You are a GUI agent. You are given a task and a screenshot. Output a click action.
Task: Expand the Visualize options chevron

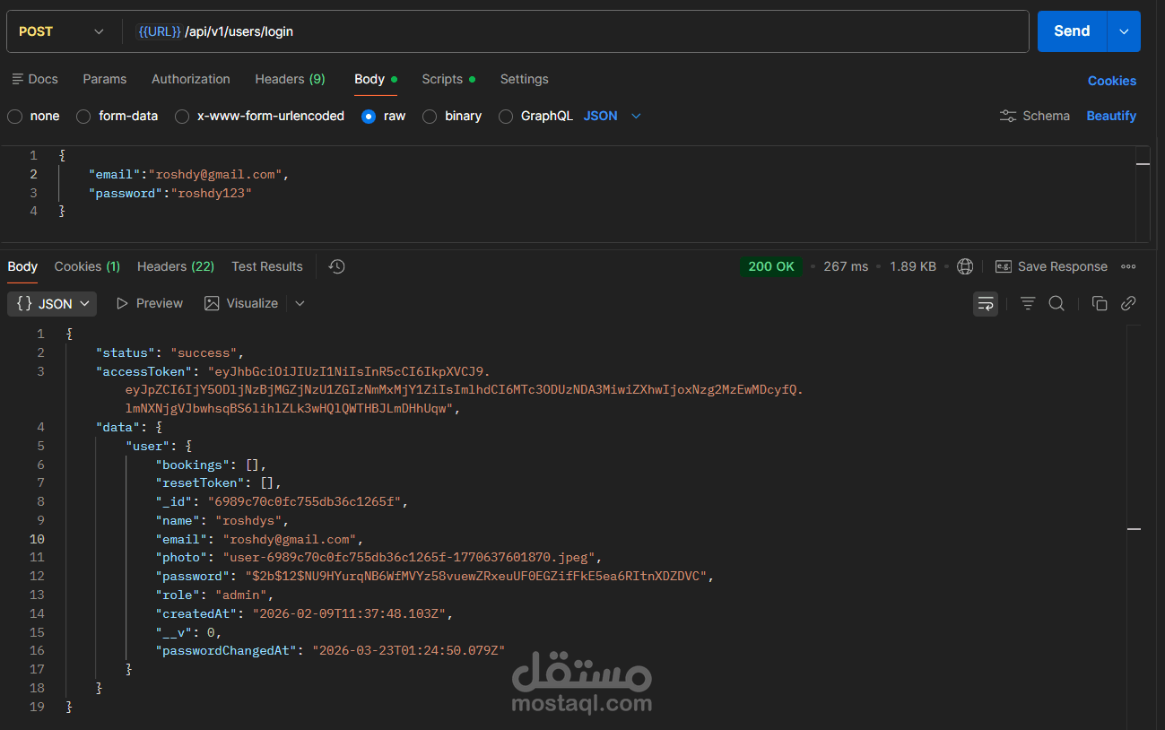pyautogui.click(x=300, y=303)
